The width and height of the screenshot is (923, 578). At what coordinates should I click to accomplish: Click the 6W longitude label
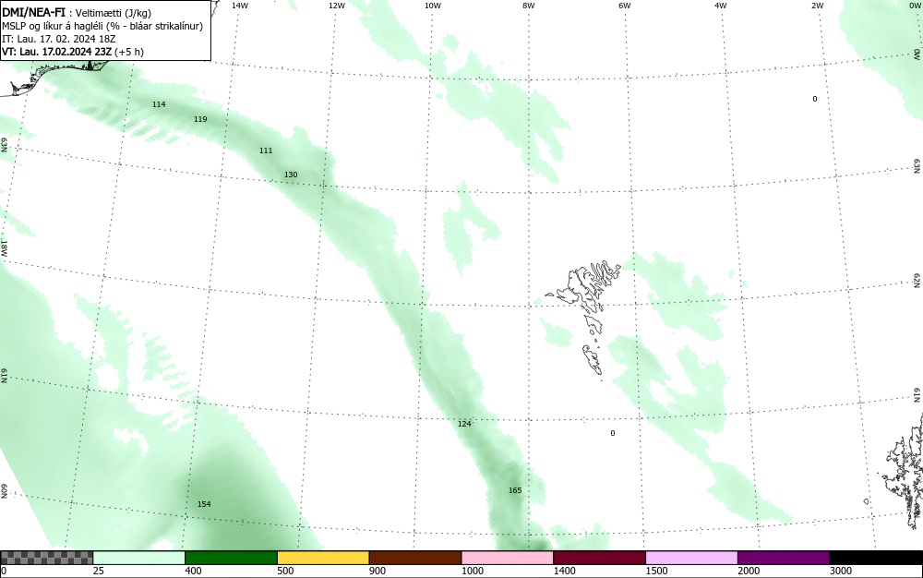point(625,6)
